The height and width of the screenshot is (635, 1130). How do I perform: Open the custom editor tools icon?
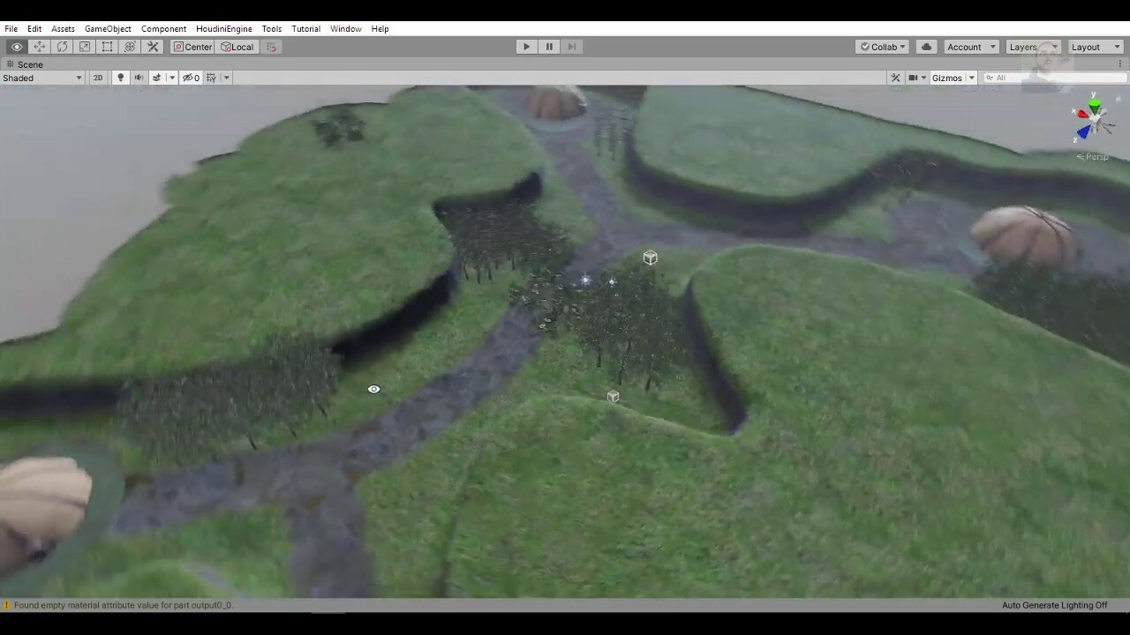pyautogui.click(x=152, y=47)
